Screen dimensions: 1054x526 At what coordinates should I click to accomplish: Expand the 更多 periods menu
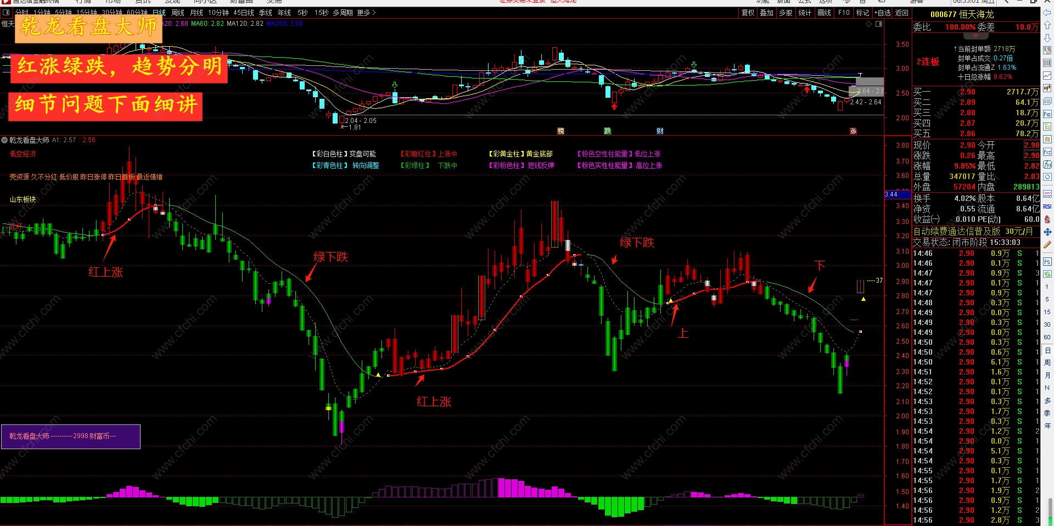366,13
